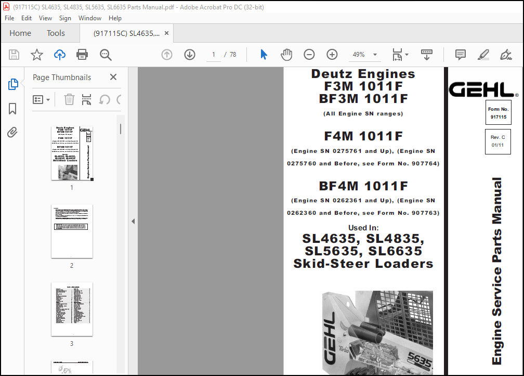524x376 pixels.
Task: Click the Page Thumbnails panel title
Action: (x=62, y=77)
